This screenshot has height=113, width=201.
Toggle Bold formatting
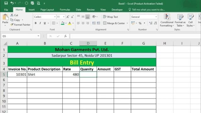click(35, 23)
